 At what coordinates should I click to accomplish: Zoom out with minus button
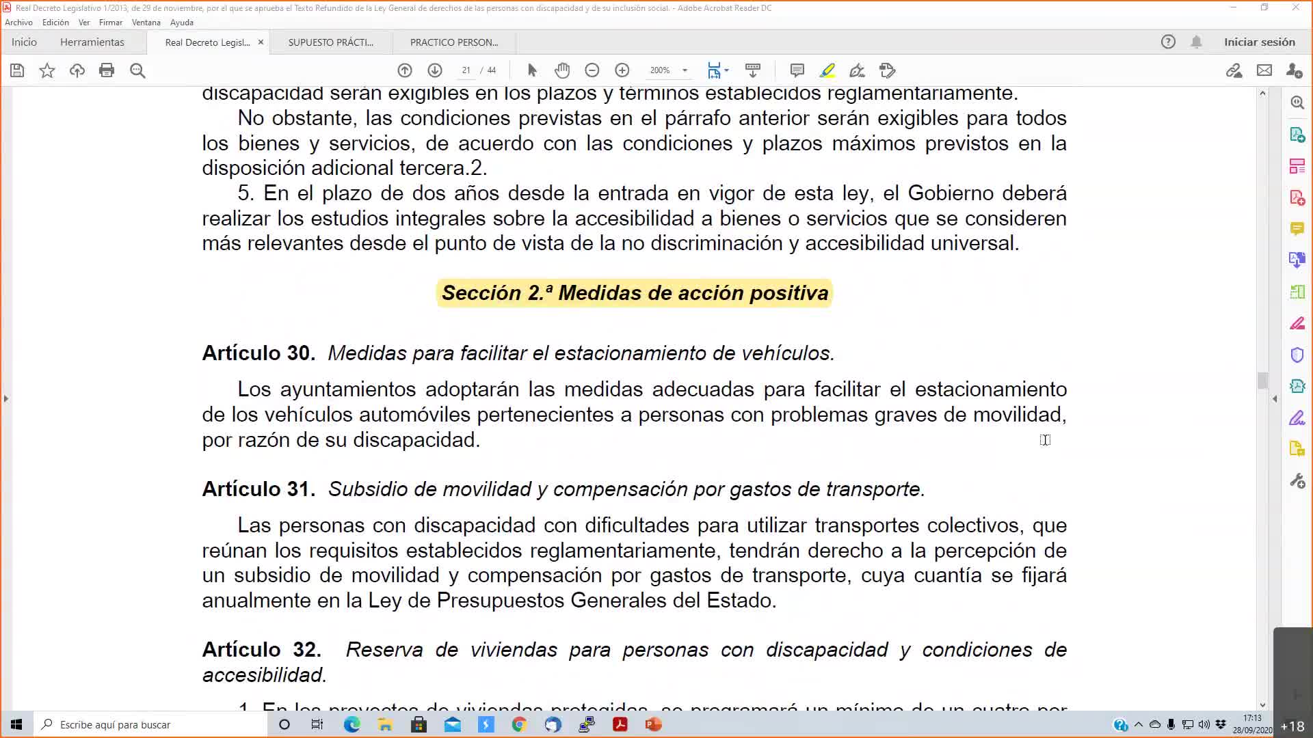(x=592, y=70)
